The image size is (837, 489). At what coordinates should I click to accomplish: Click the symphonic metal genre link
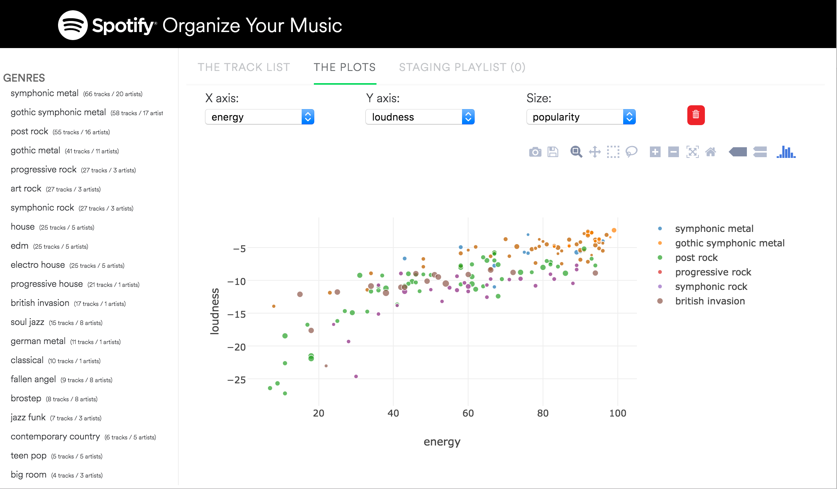[44, 93]
